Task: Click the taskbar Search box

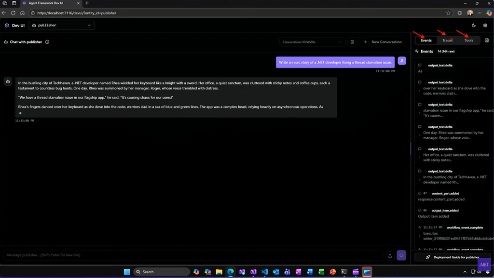Action: pos(162,272)
